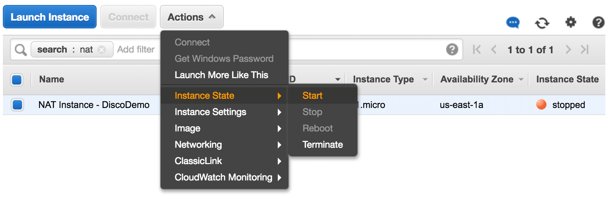
Task: Go to the first page of results
Action: click(x=477, y=50)
